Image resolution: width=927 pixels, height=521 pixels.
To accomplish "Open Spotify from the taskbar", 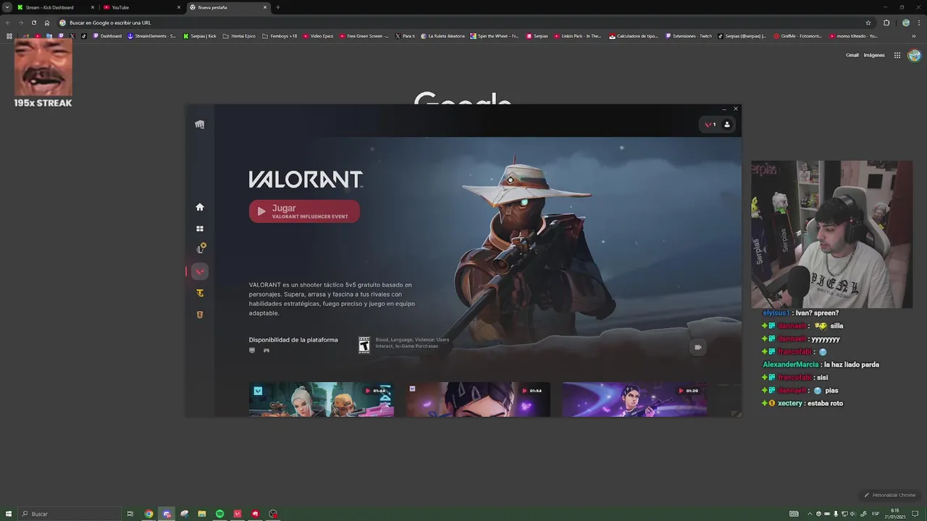I will tap(219, 514).
